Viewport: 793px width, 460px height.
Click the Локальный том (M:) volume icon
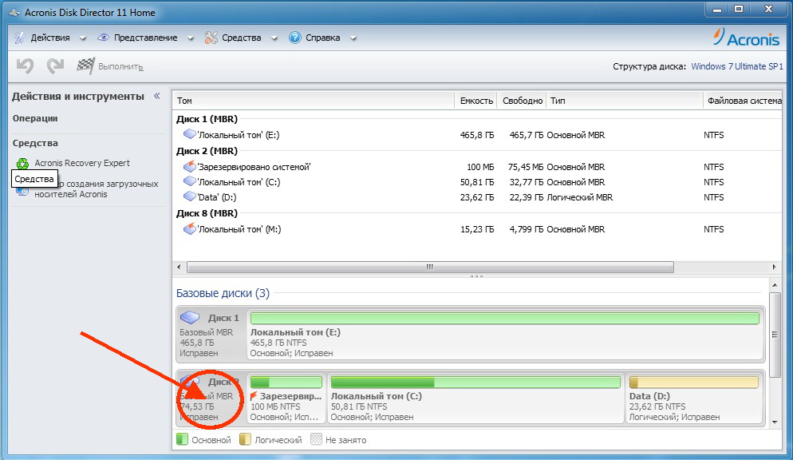tap(189, 229)
